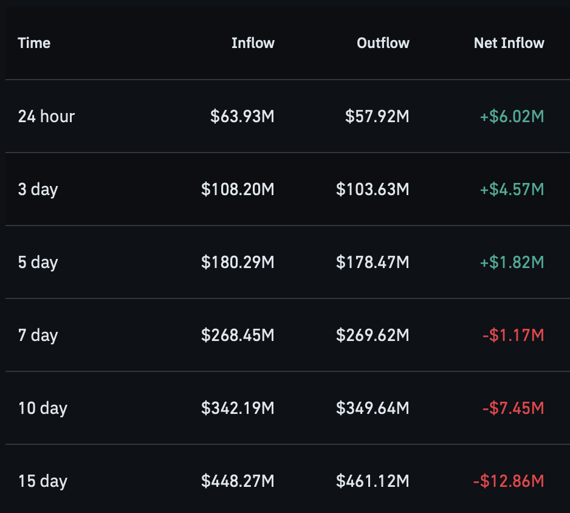Click the $63.93M inflow value
This screenshot has width=570, height=513.
click(242, 116)
